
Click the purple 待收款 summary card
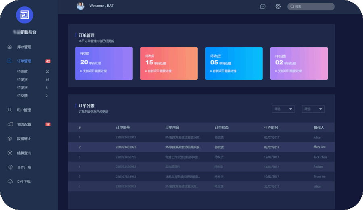[x=104, y=64]
